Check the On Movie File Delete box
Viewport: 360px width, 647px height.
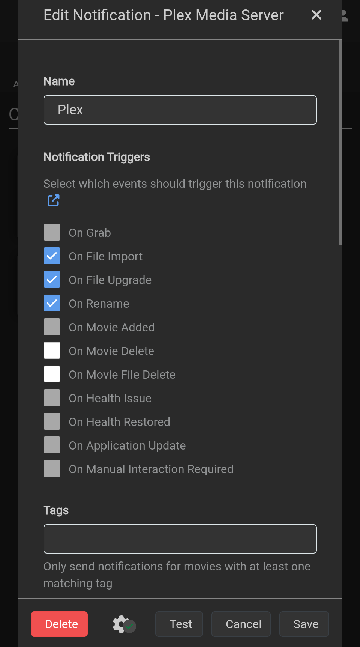(52, 374)
